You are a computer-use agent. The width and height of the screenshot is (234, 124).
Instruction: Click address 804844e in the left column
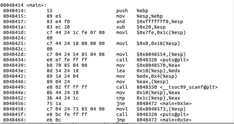pyautogui.click(x=15, y=93)
